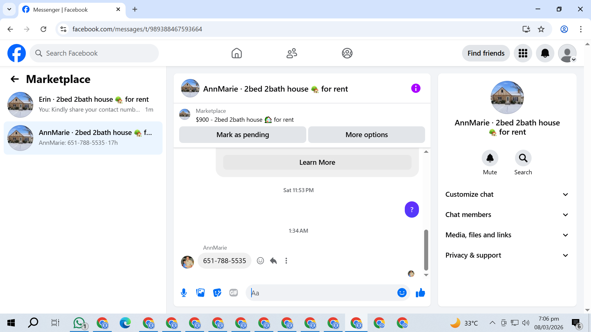
Task: Expand Customize chat section
Action: click(507, 194)
